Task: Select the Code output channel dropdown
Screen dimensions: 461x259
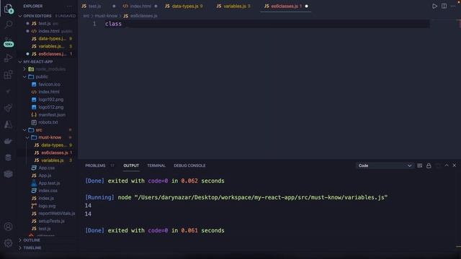Action: (x=385, y=165)
